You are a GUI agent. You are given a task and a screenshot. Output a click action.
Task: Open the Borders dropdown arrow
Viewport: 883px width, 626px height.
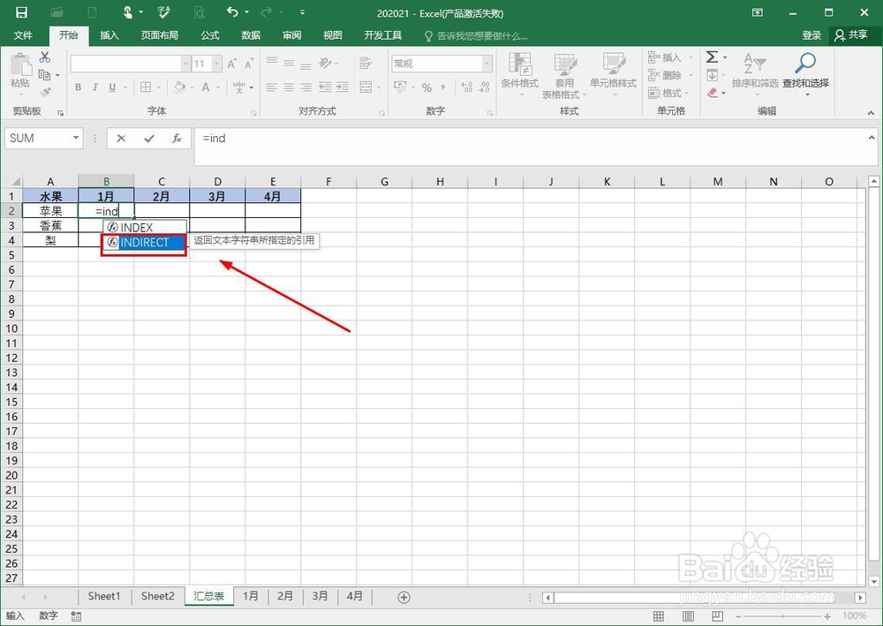click(x=159, y=87)
